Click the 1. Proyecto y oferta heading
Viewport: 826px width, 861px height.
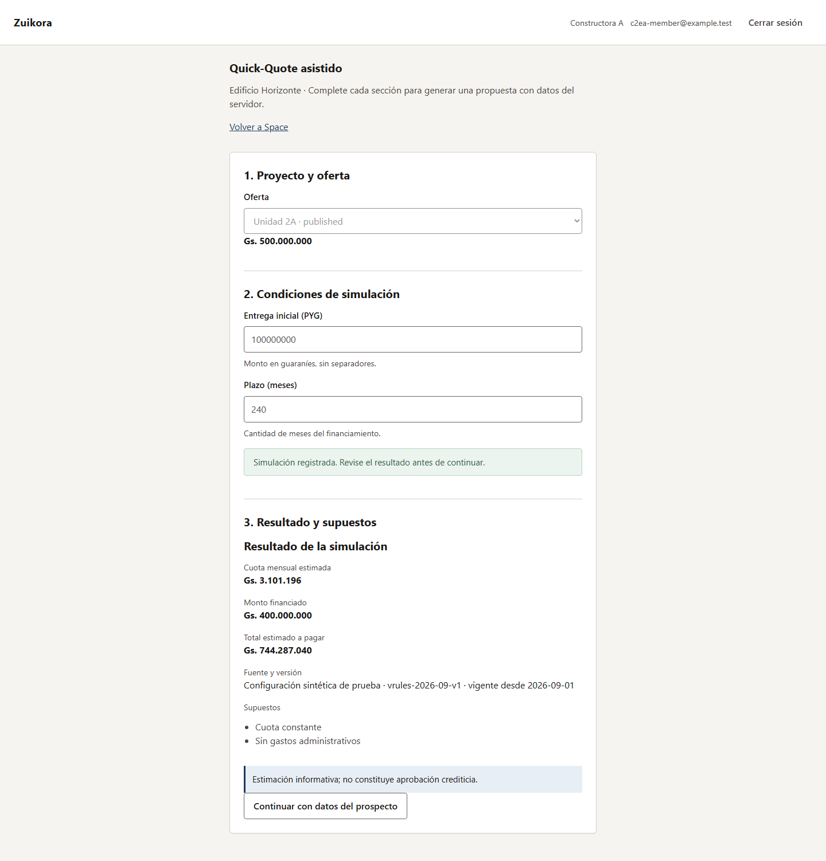(297, 175)
